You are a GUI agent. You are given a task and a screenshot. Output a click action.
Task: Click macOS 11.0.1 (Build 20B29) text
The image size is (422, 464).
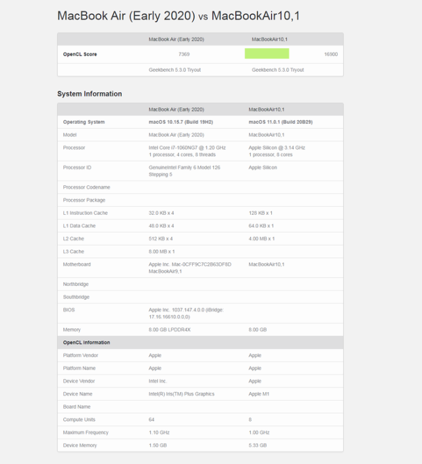click(x=280, y=122)
